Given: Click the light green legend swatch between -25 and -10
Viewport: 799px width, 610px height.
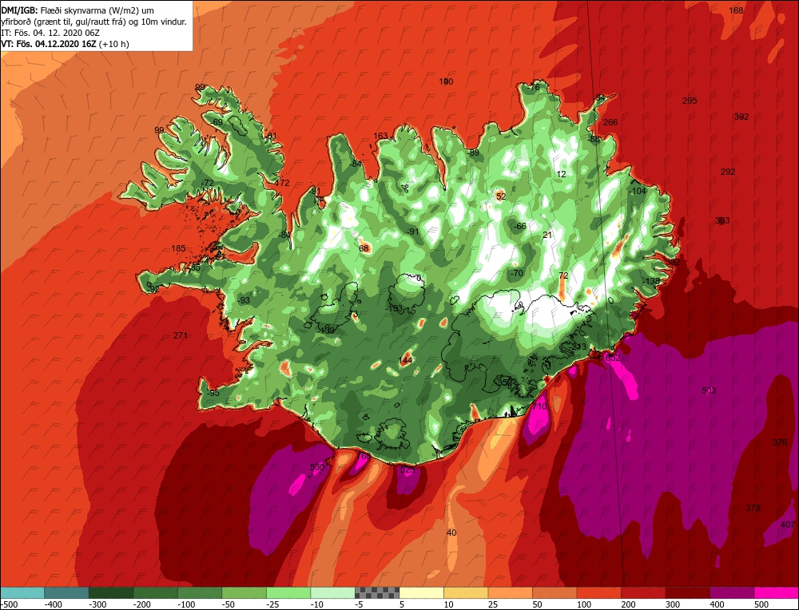Looking at the screenshot, I should click(288, 592).
